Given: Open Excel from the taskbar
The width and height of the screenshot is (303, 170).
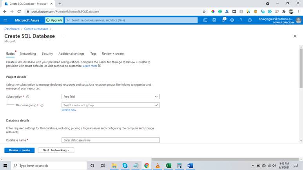Looking at the screenshot, I should pyautogui.click(x=169, y=166).
